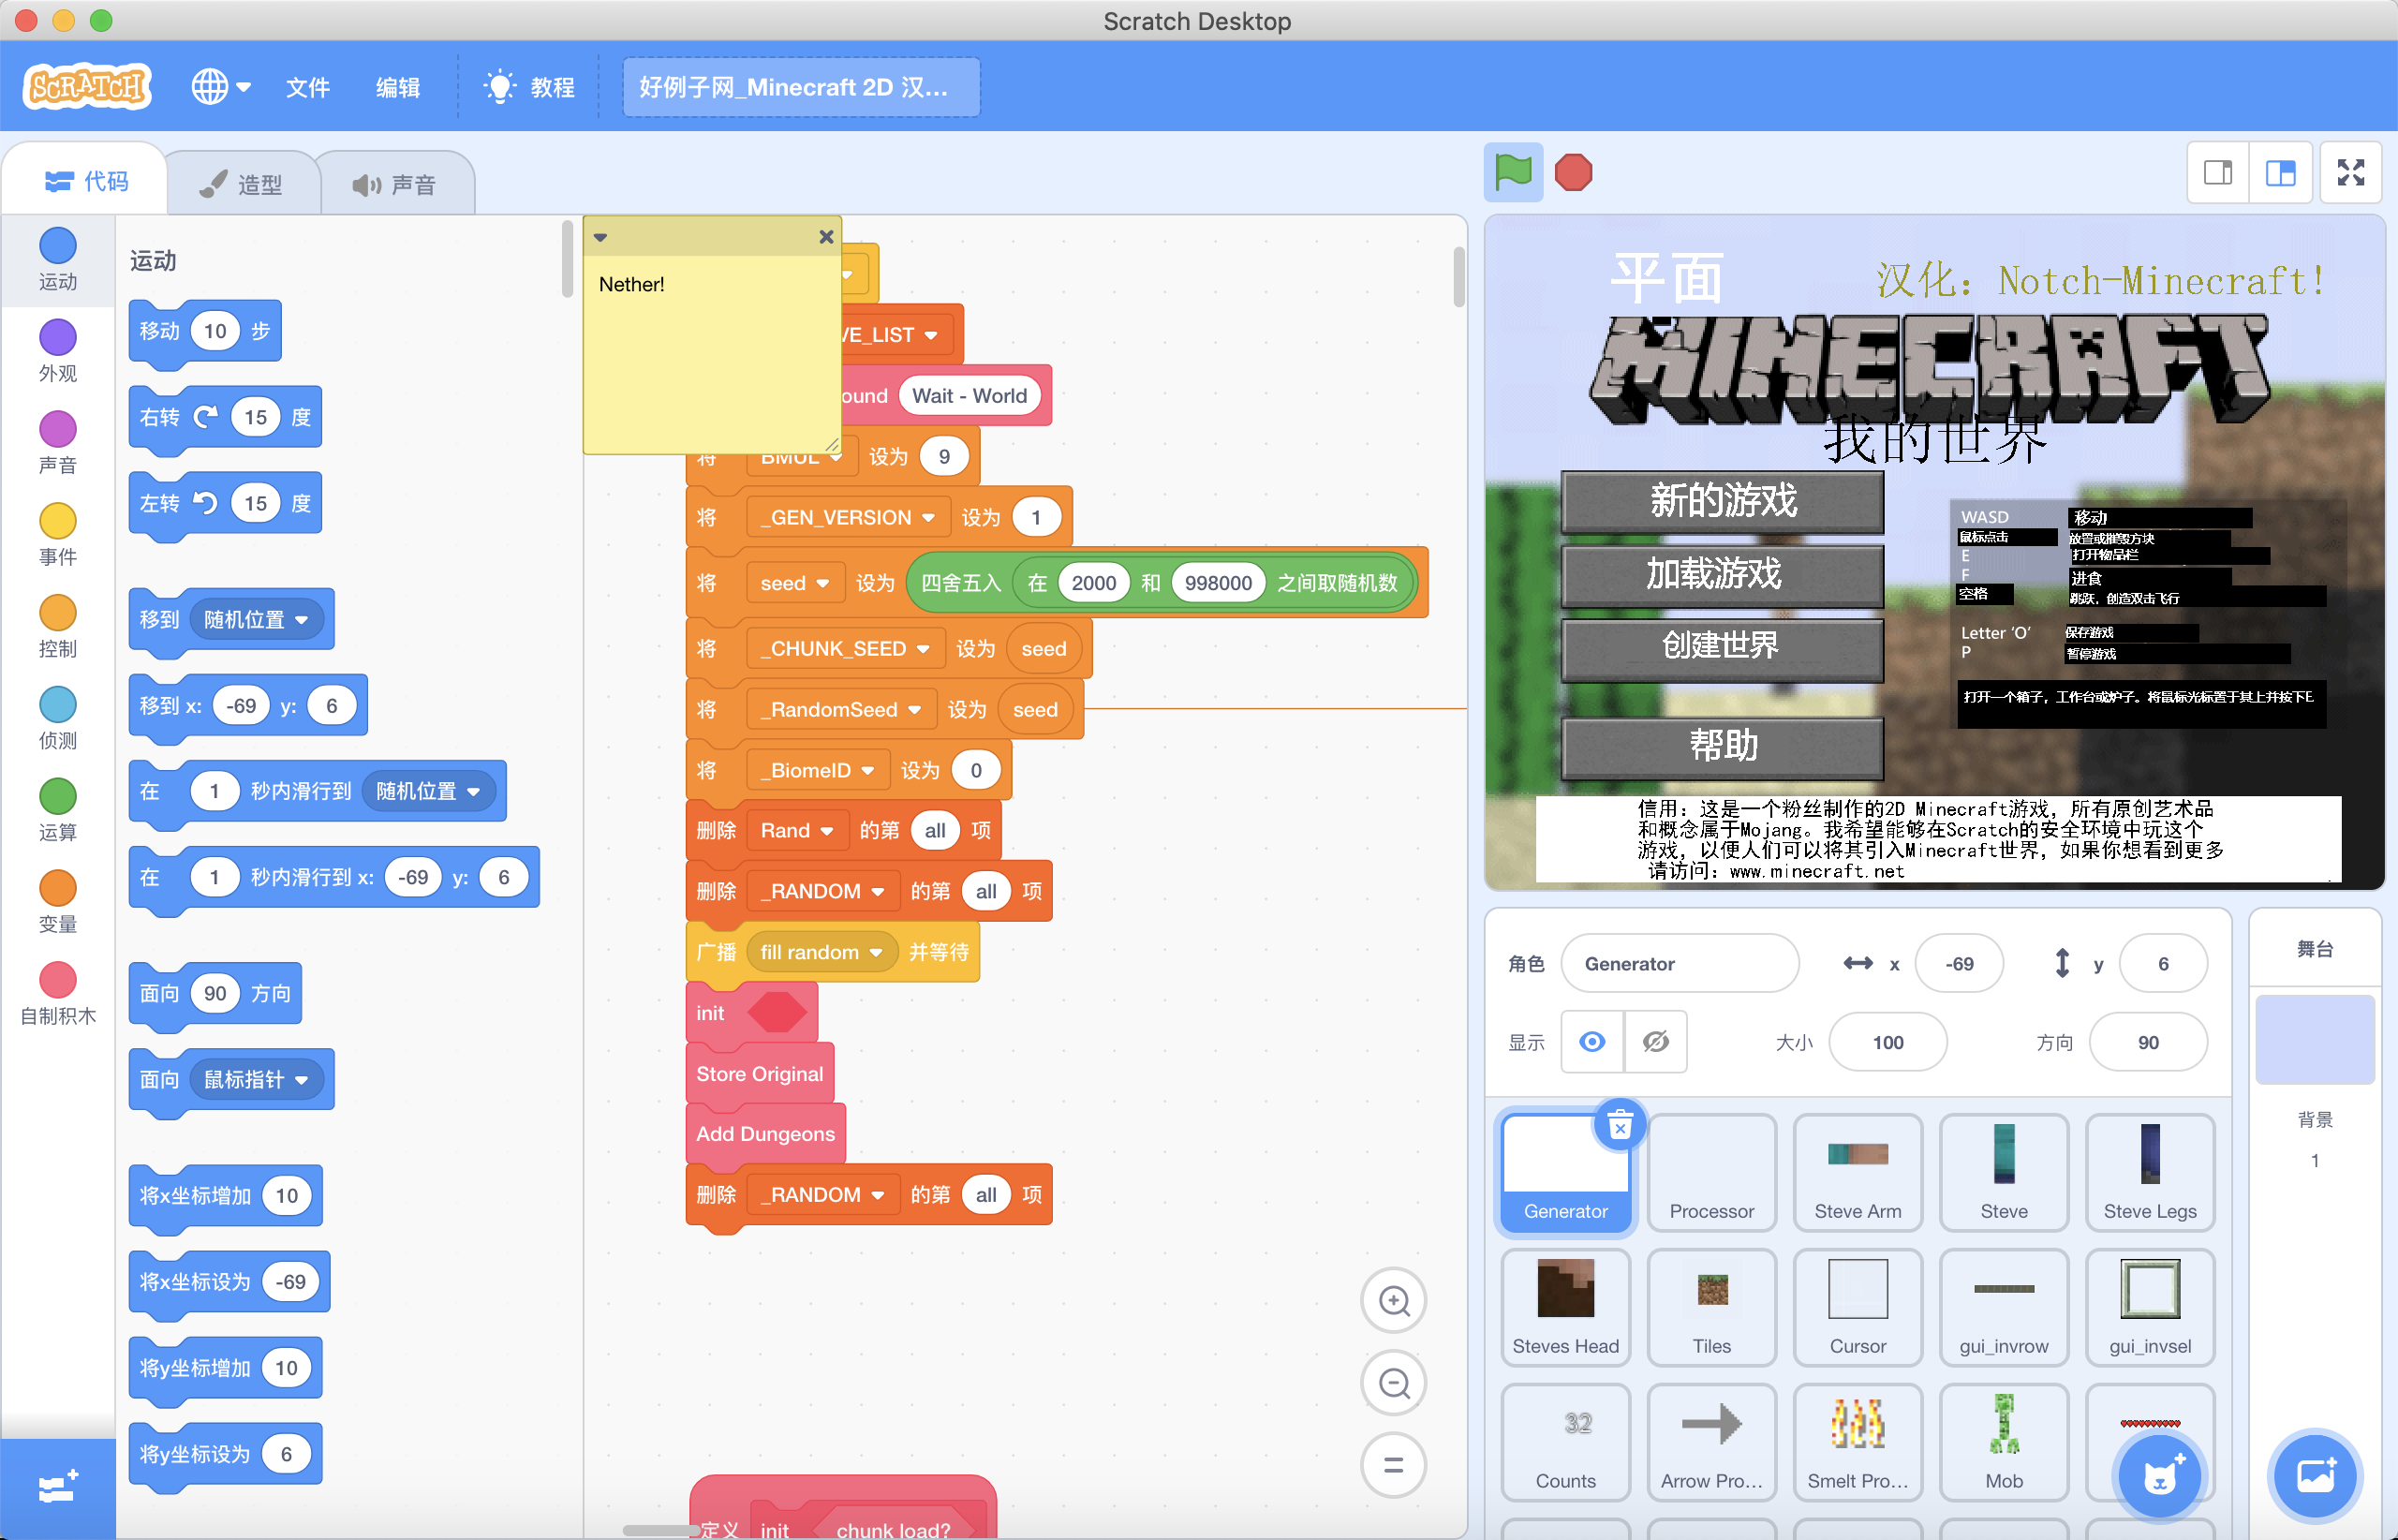Select the Tiles sprite

click(1711, 1308)
